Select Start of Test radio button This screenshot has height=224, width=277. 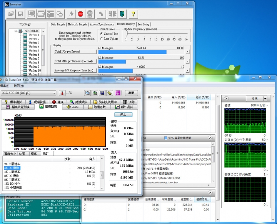(x=102, y=33)
